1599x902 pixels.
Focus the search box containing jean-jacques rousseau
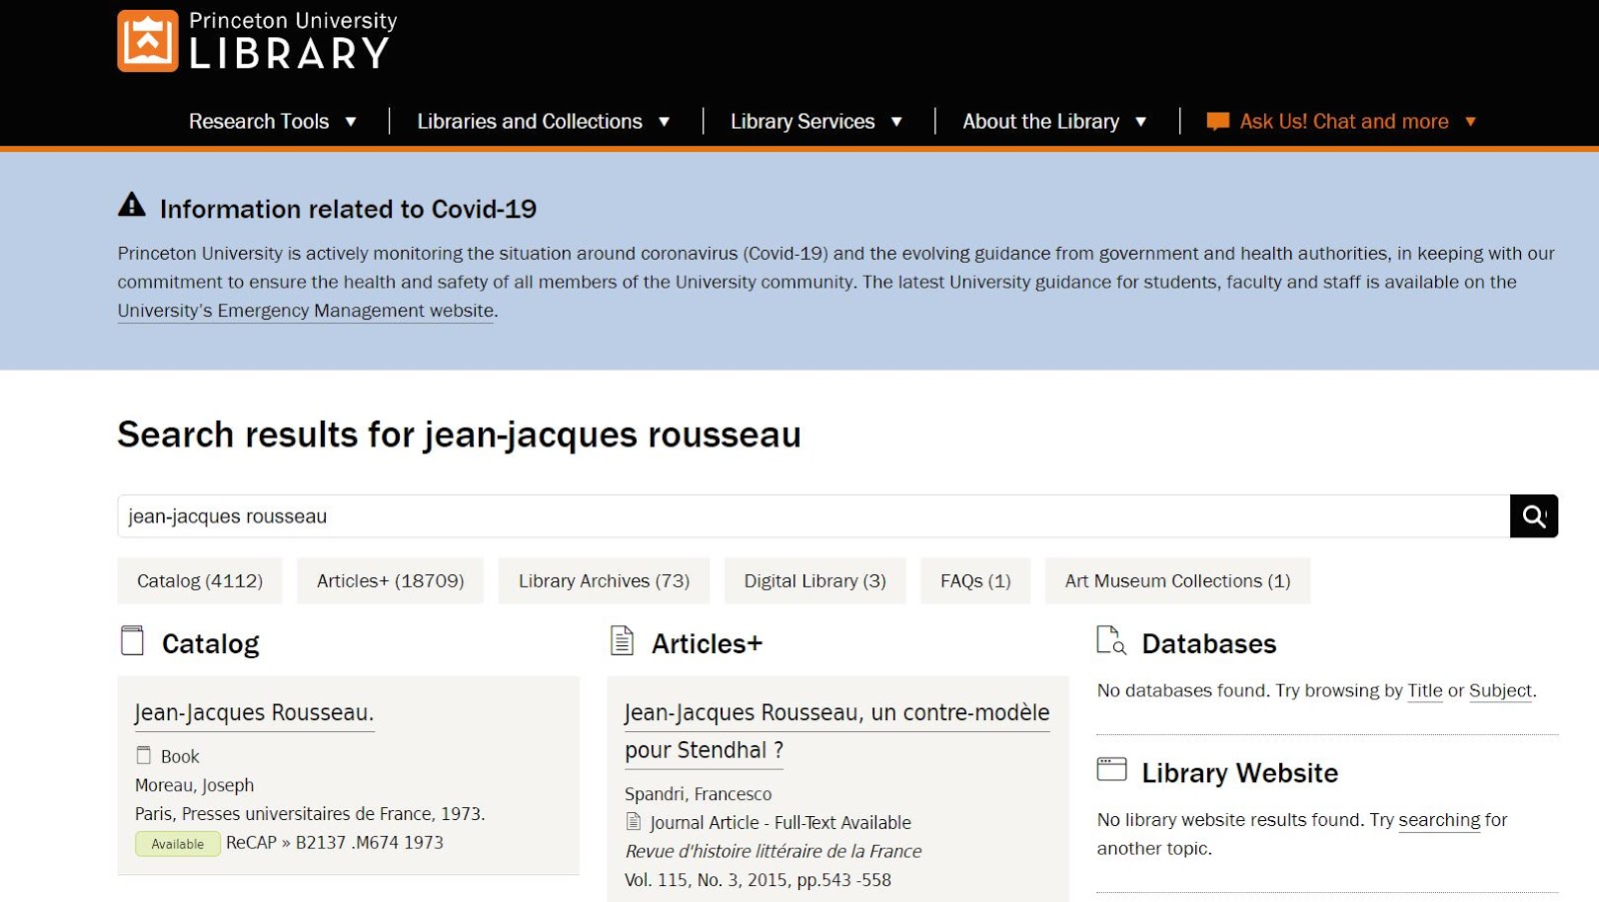click(x=813, y=516)
